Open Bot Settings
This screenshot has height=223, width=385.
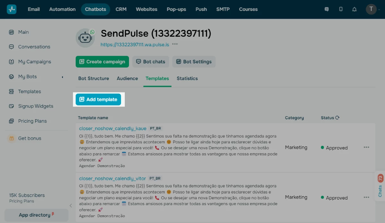click(x=194, y=62)
